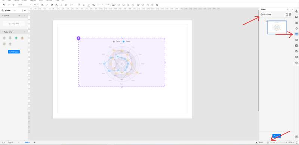Toggle italic formatting in the toolbar
Viewport: 299px width, 145px height.
47,5
